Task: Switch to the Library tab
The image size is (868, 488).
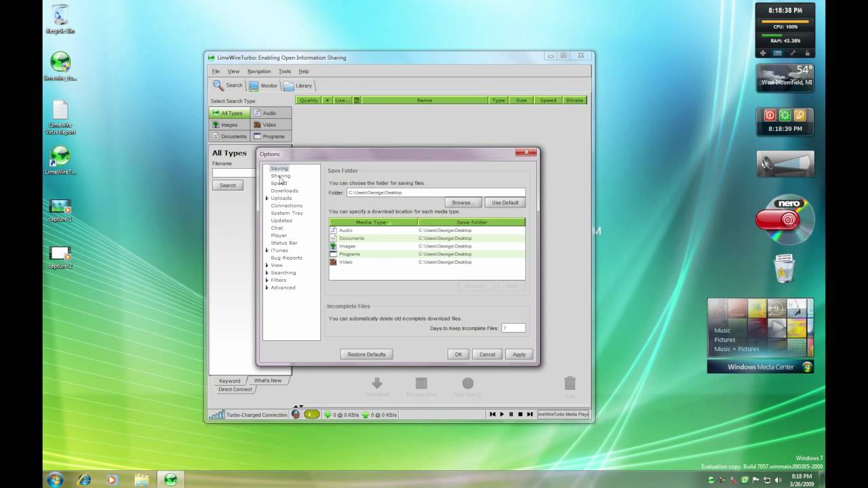Action: [x=298, y=85]
